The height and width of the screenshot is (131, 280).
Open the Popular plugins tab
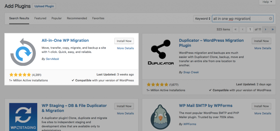tap(57, 18)
